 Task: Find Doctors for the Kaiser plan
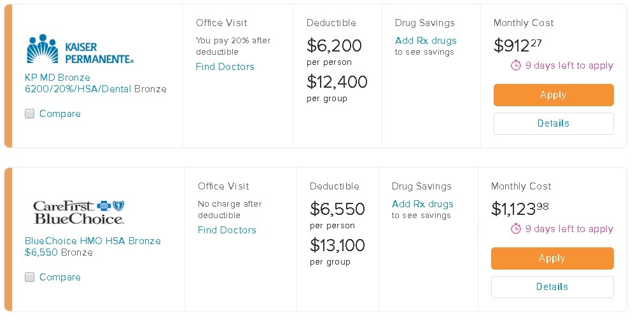pos(225,67)
